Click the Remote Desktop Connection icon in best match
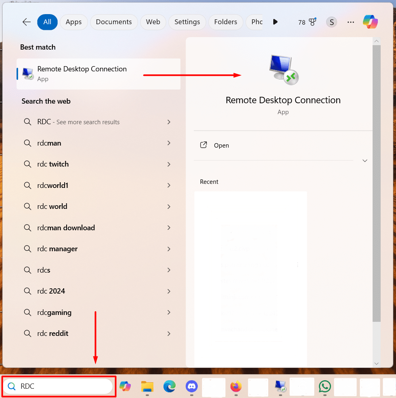Viewport: 396px width, 398px height. (28, 74)
